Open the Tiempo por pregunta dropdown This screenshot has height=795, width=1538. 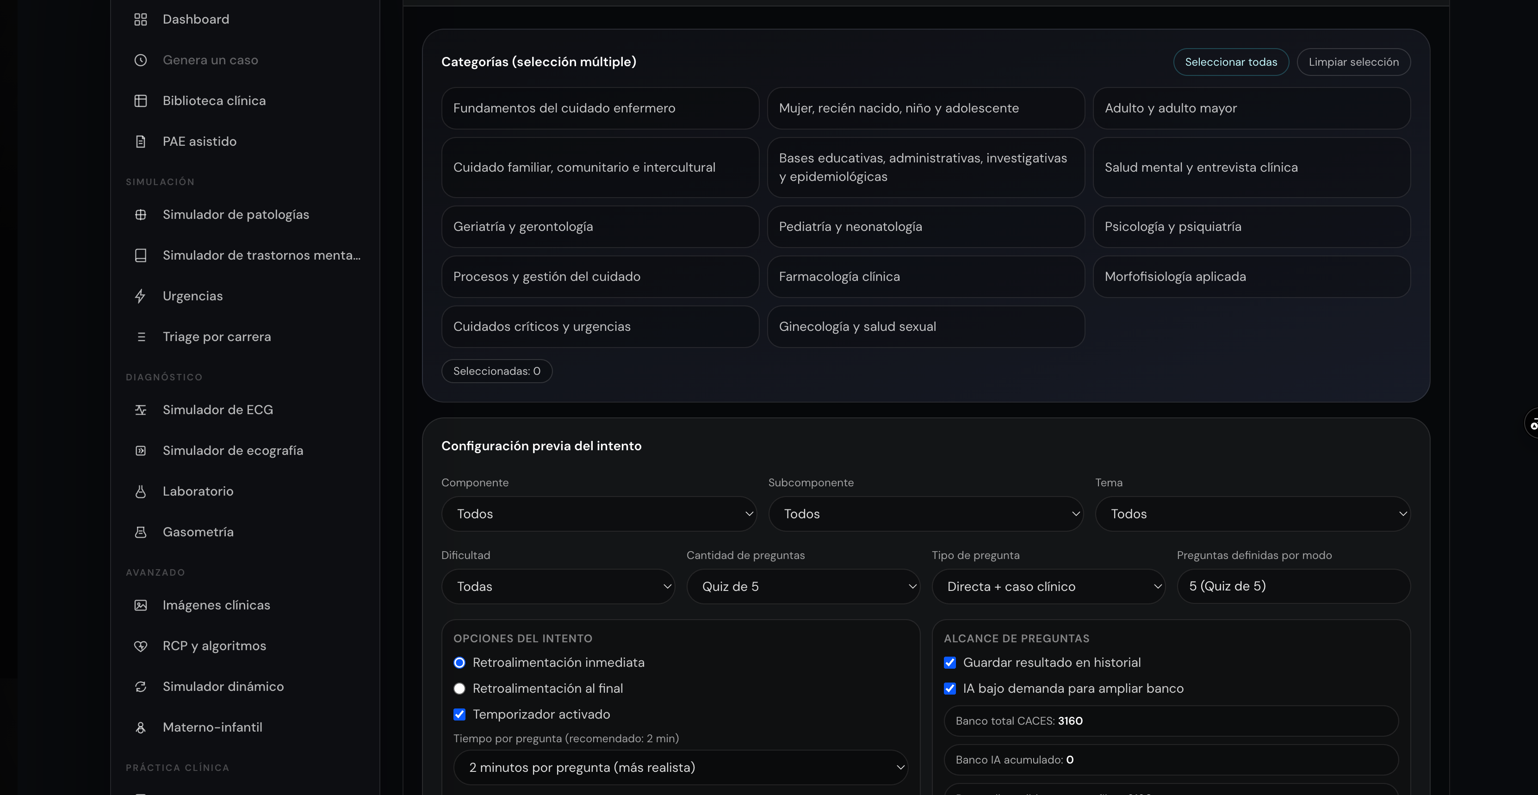click(681, 768)
